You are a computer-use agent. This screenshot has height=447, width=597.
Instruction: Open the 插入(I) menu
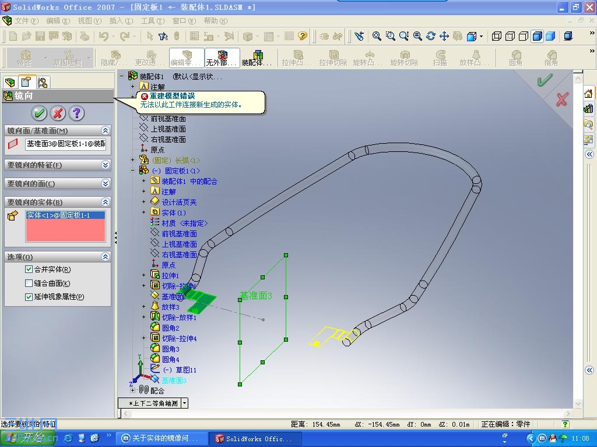[x=121, y=20]
